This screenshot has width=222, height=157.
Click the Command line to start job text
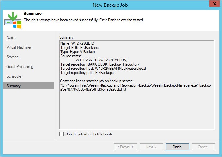click(x=96, y=81)
